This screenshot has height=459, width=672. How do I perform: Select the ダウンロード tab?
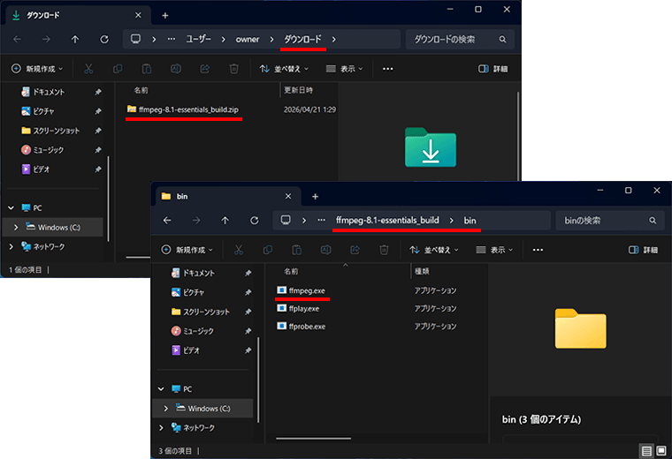77,15
